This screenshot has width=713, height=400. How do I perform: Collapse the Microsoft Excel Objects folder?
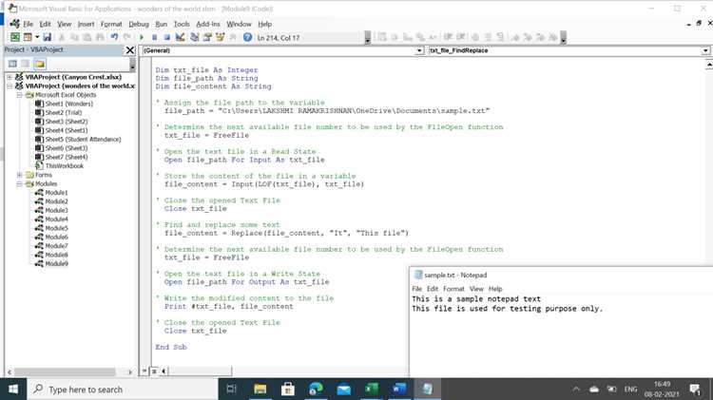[20, 95]
